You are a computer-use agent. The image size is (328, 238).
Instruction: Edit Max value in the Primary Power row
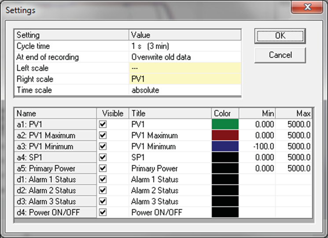coord(294,168)
